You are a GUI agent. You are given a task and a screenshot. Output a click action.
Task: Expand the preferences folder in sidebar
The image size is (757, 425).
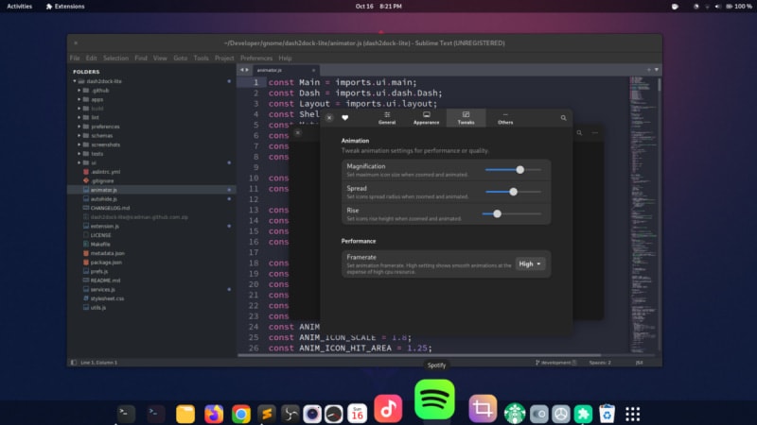click(105, 126)
